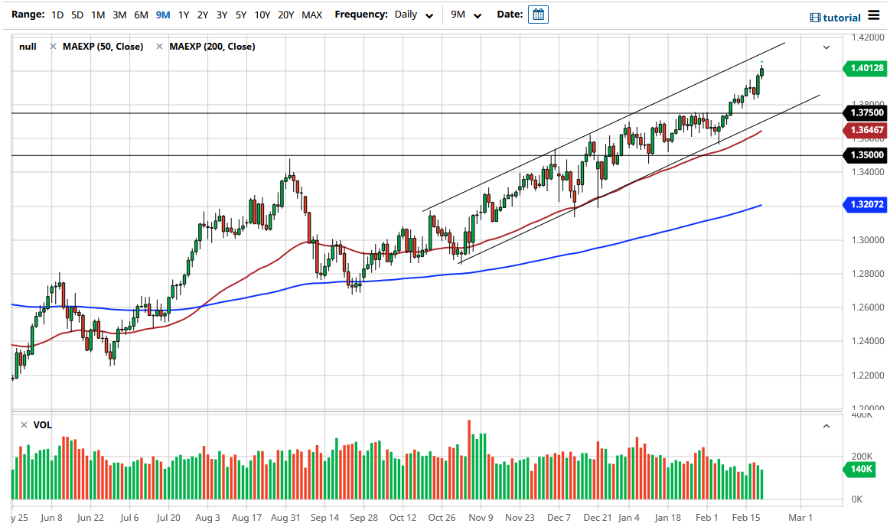Click the hamburger menu icon top right
Screen dimensions: 890x530
(875, 15)
